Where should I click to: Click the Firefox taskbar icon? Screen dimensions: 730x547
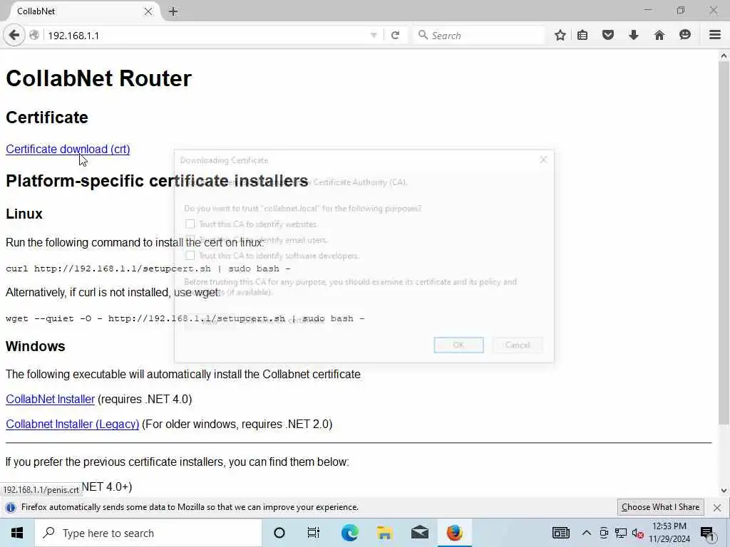[x=455, y=533]
